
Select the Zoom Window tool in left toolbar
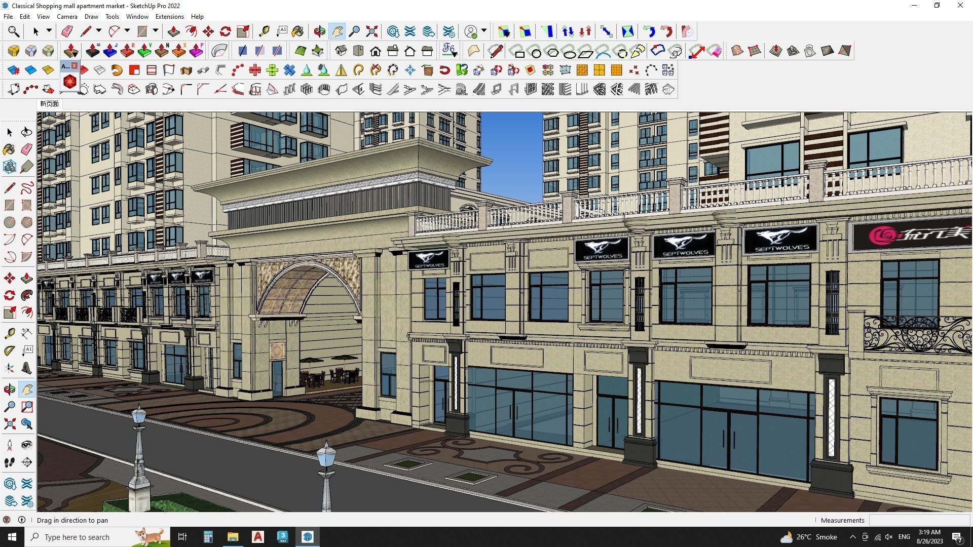click(27, 406)
